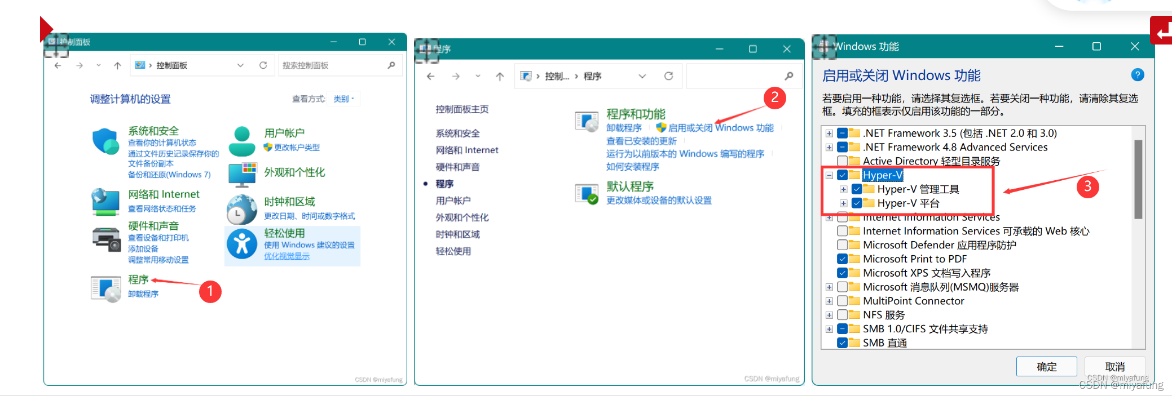Click the 程序 category heading link
The image size is (1172, 396).
[138, 279]
